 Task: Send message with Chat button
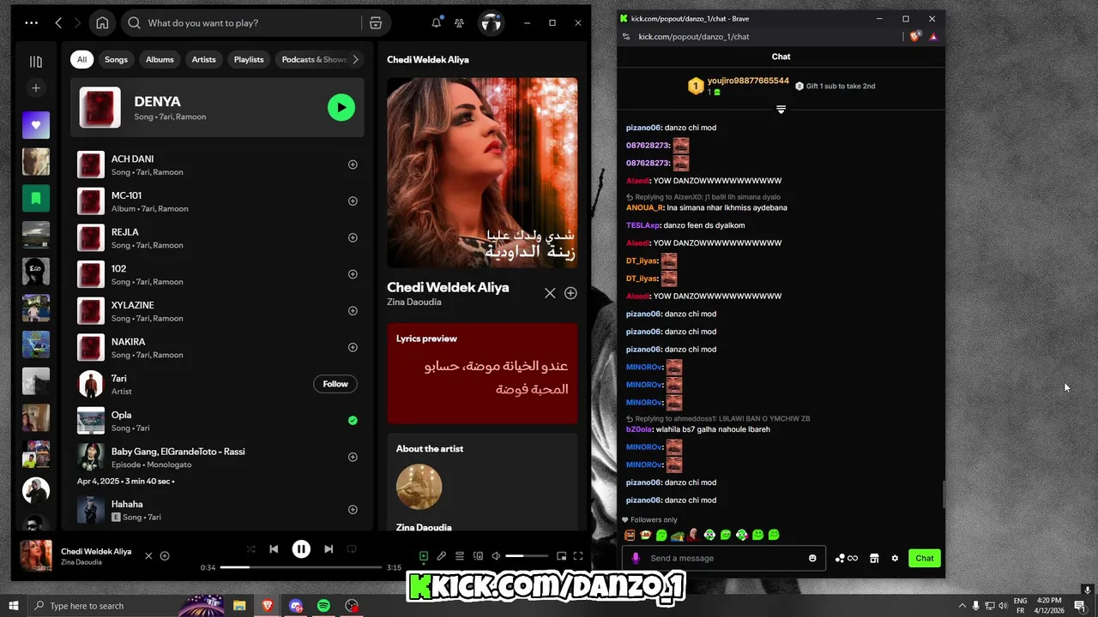pos(925,559)
